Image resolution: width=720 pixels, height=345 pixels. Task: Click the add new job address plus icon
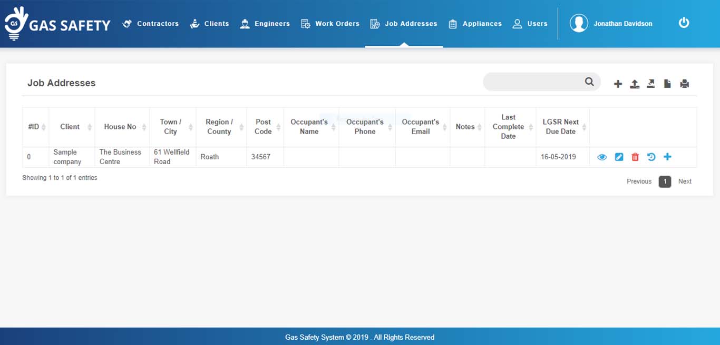(618, 84)
